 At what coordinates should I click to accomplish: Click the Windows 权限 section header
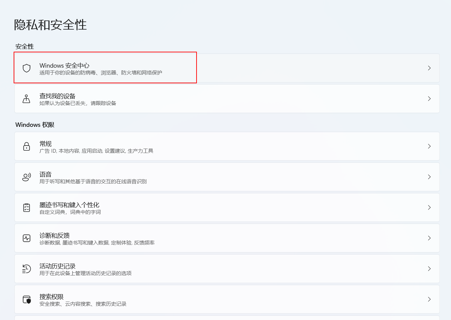(35, 125)
